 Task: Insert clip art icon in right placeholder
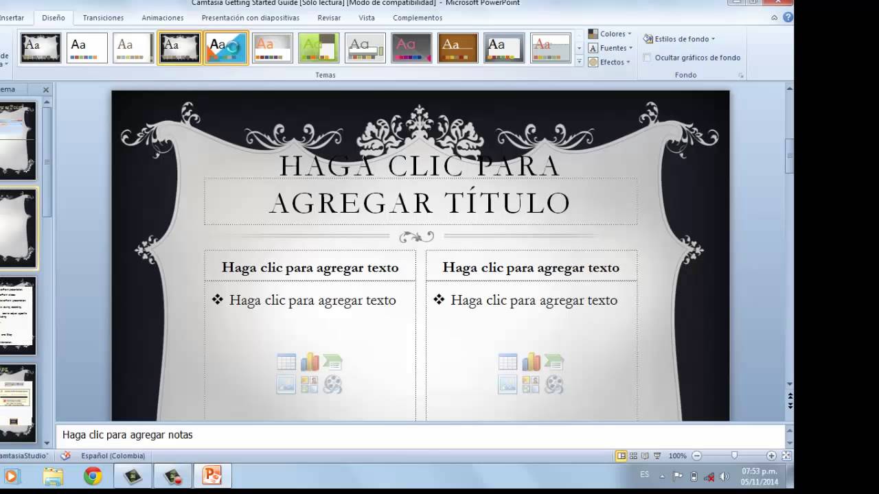pos(531,385)
